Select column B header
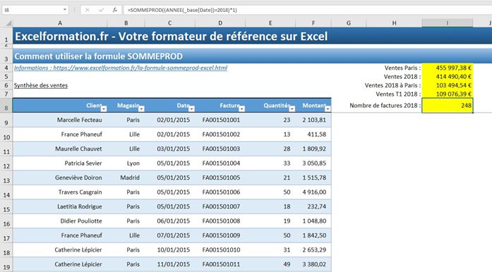Viewport: 492px width, 272px height. click(x=126, y=23)
